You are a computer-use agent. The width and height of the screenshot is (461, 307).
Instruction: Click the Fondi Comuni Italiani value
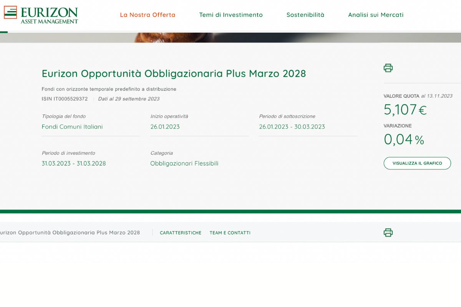pos(72,127)
